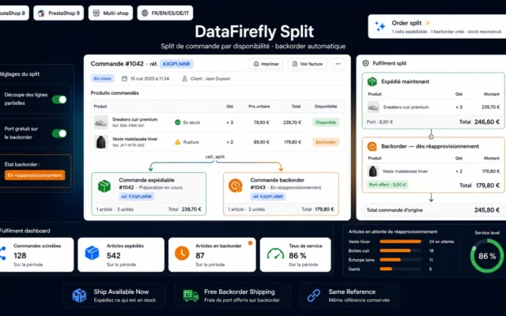Screen dimensions: 506x316
Task: Click the green box icon in Expédié maintenant
Action: (372, 81)
